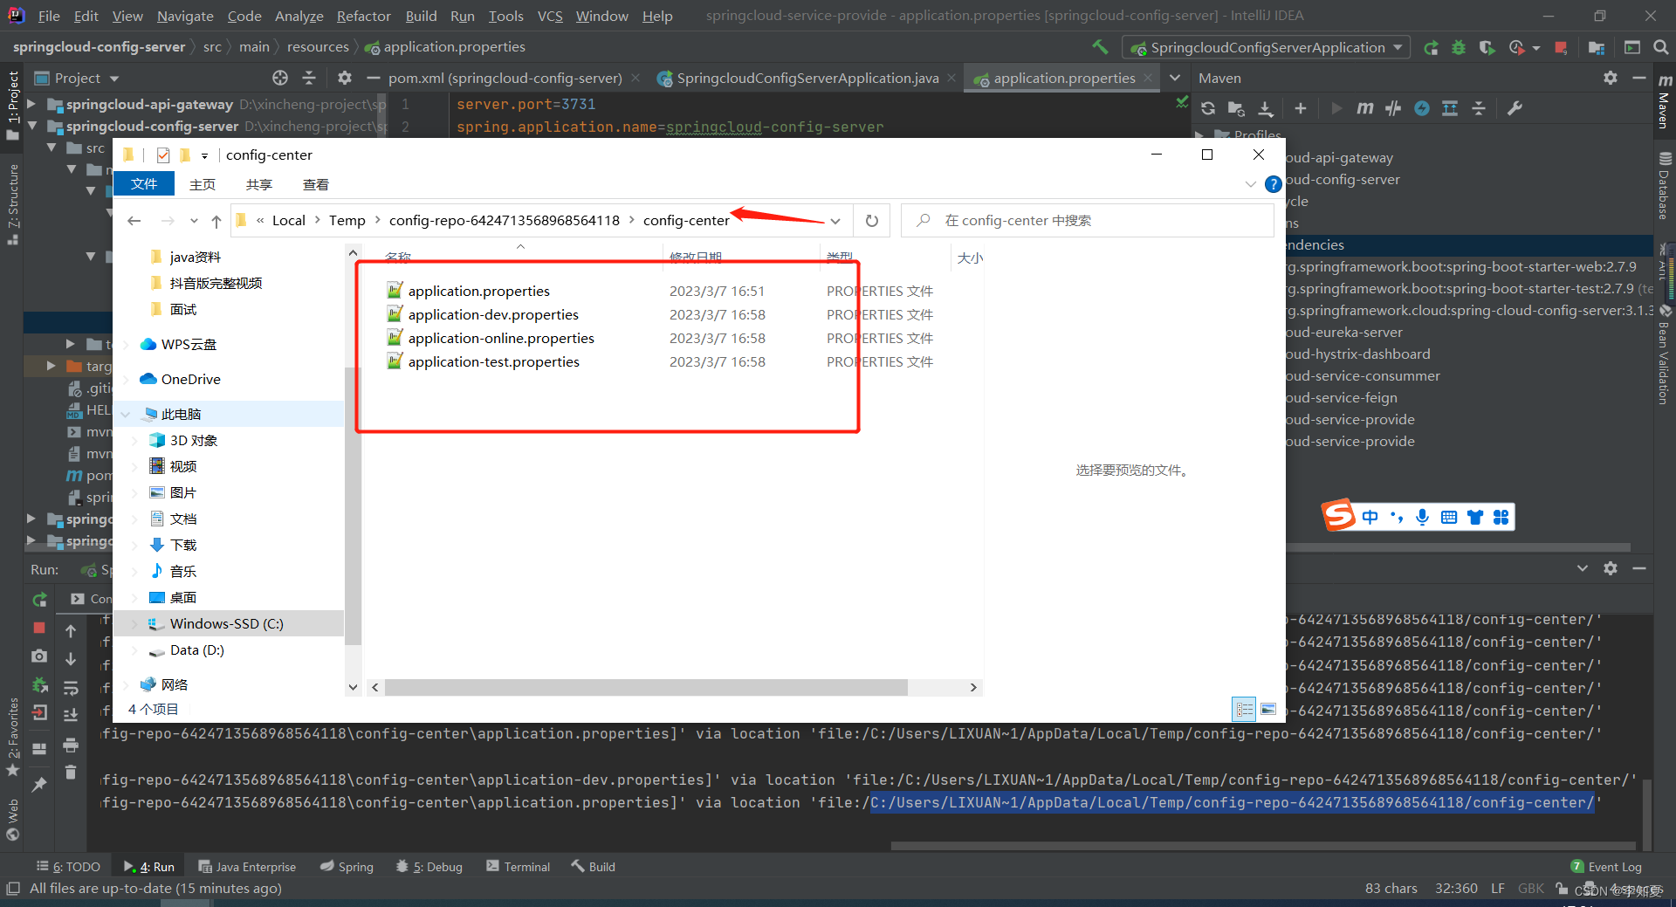Collapse 此电脑 tree node
This screenshot has width=1676, height=907.
pyautogui.click(x=127, y=414)
